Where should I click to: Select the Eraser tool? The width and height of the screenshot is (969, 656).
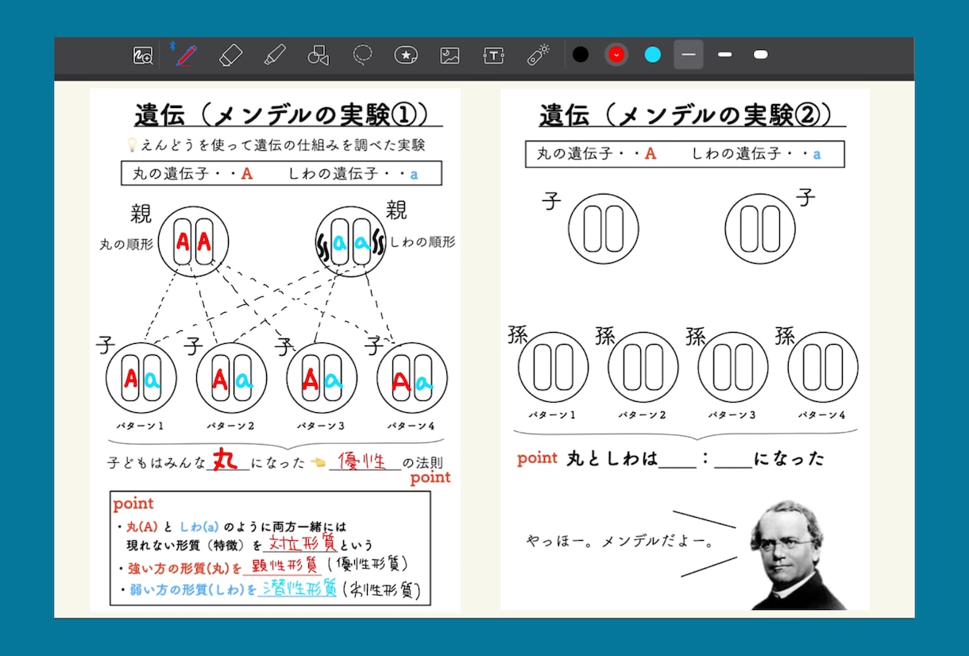click(230, 55)
